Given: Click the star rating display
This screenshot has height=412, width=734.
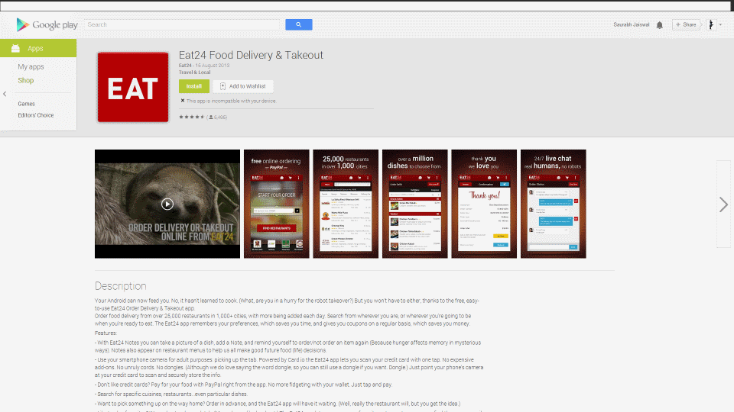Looking at the screenshot, I should click(x=191, y=117).
